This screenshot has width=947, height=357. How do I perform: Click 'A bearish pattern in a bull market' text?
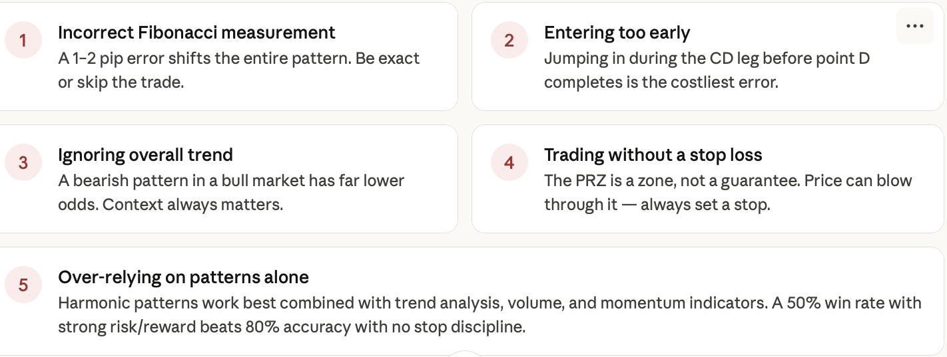(x=231, y=180)
